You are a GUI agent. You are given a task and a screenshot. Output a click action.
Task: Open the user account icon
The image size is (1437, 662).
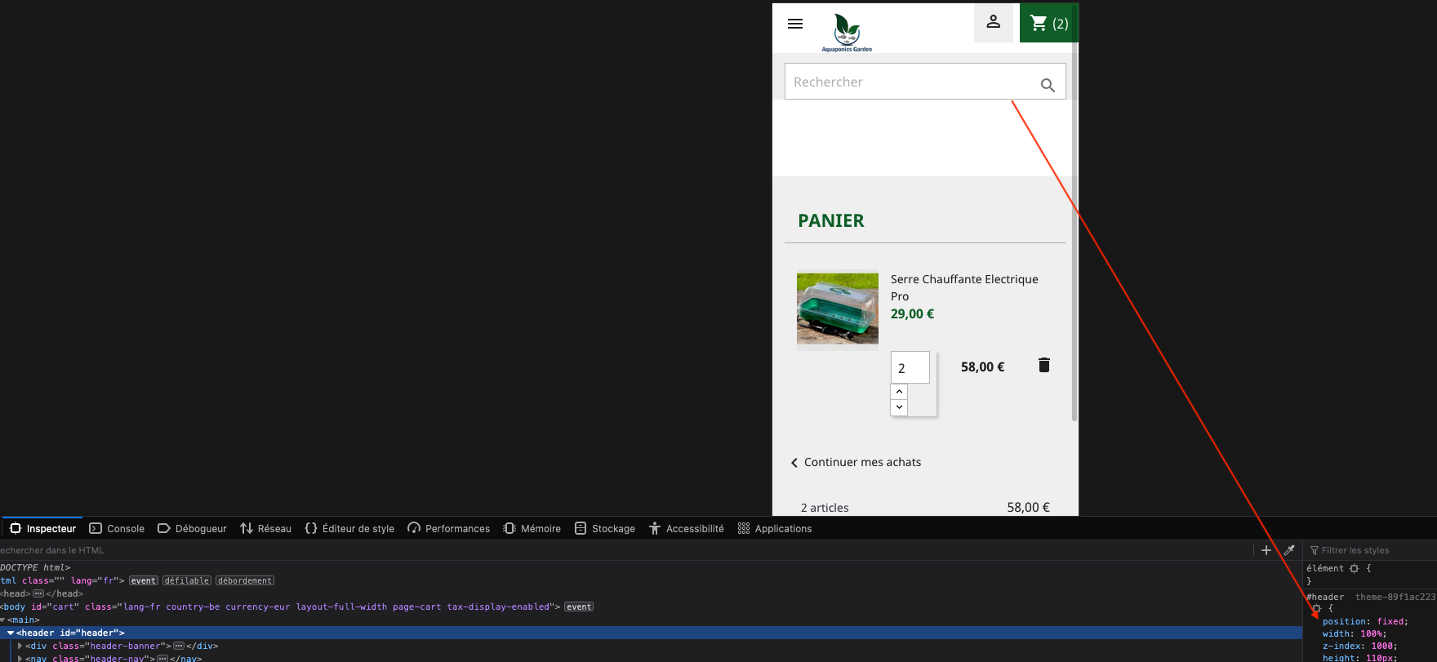click(993, 22)
